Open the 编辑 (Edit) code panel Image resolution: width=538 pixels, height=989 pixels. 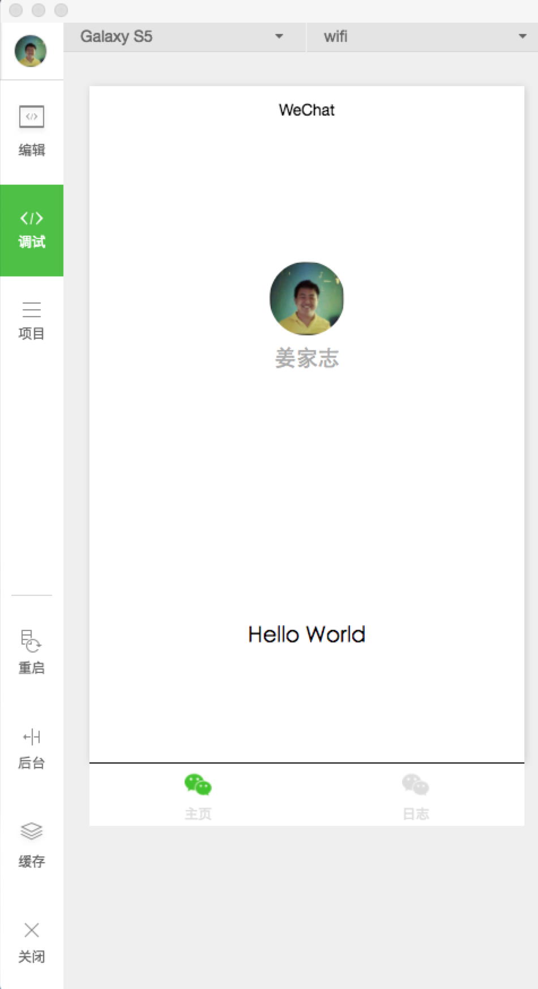point(32,131)
